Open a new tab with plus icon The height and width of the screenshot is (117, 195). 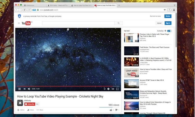click(x=119, y=5)
